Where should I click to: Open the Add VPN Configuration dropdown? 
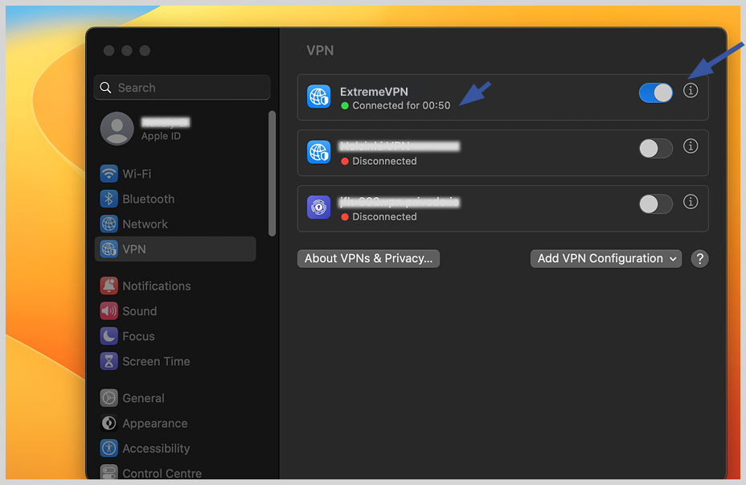(606, 259)
